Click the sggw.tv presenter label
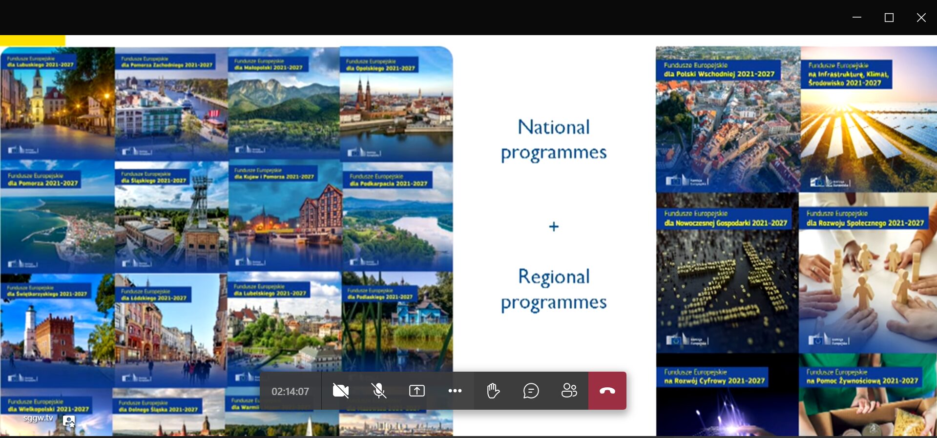The image size is (937, 438). (38, 418)
